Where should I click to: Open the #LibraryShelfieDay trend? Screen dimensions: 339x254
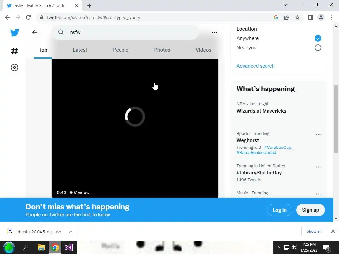pos(259,173)
